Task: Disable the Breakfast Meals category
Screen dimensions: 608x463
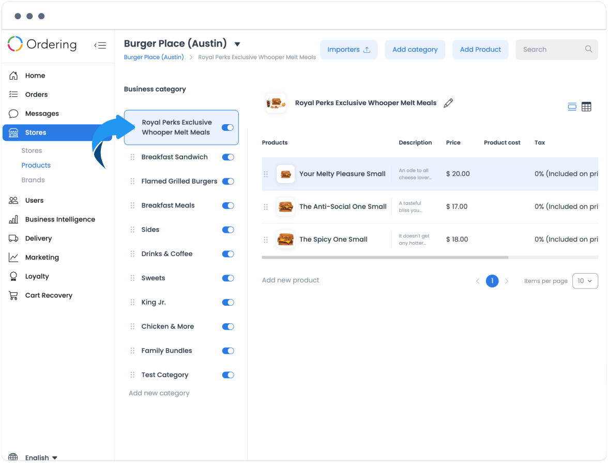Action: [x=228, y=206]
